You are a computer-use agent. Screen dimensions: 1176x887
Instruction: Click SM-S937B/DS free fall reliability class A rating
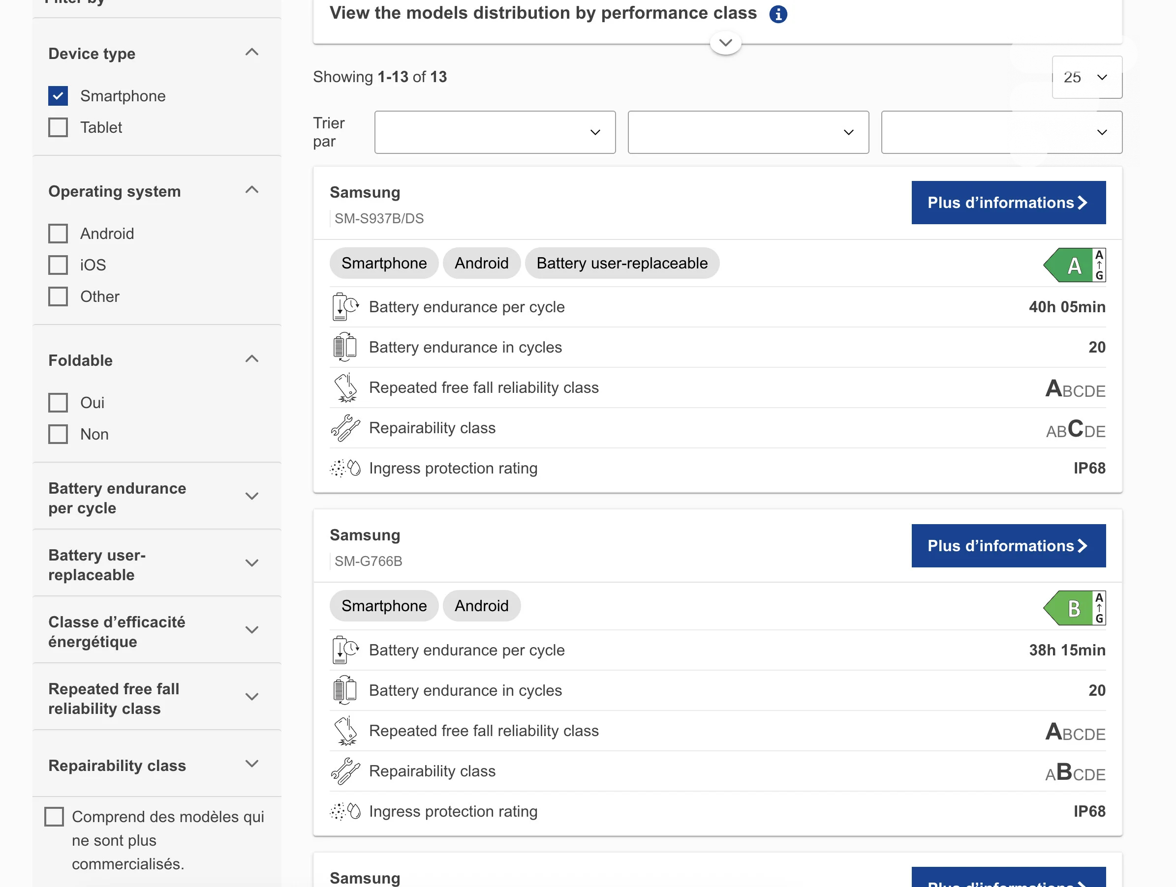point(1076,388)
